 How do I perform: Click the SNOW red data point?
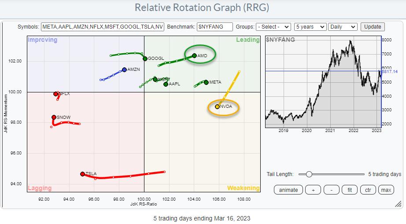click(54, 117)
